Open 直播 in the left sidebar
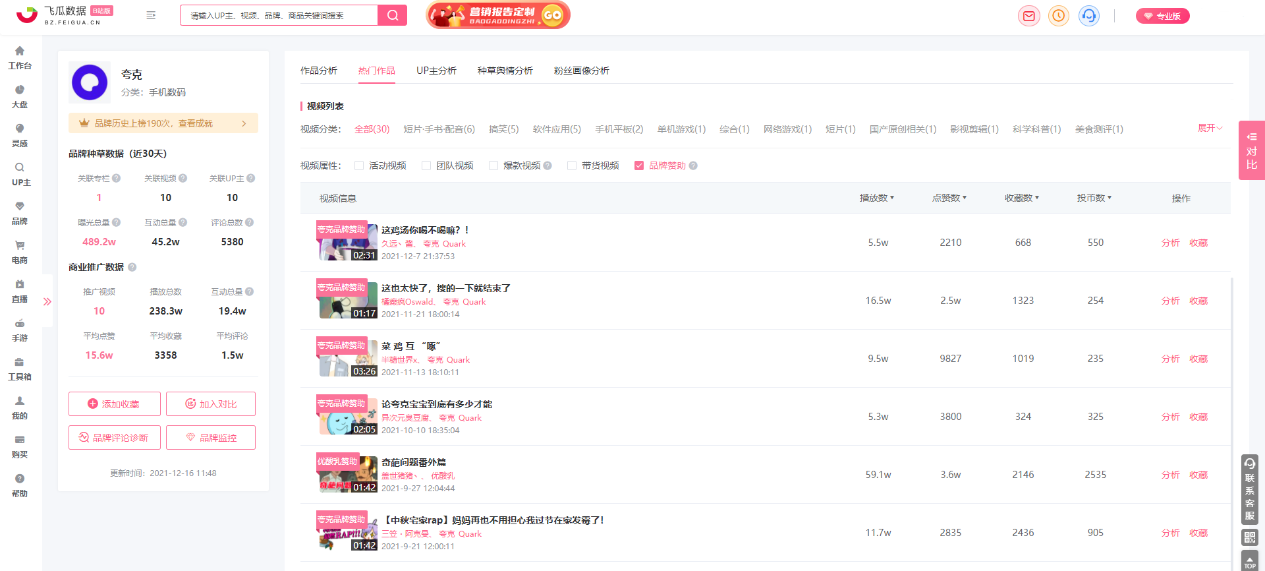Image resolution: width=1265 pixels, height=571 pixels. tap(20, 291)
